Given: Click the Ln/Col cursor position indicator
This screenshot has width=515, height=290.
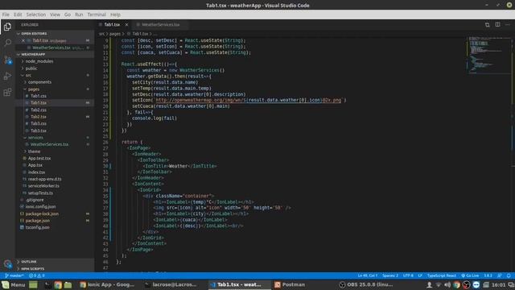Looking at the screenshot, I should click(368, 275).
